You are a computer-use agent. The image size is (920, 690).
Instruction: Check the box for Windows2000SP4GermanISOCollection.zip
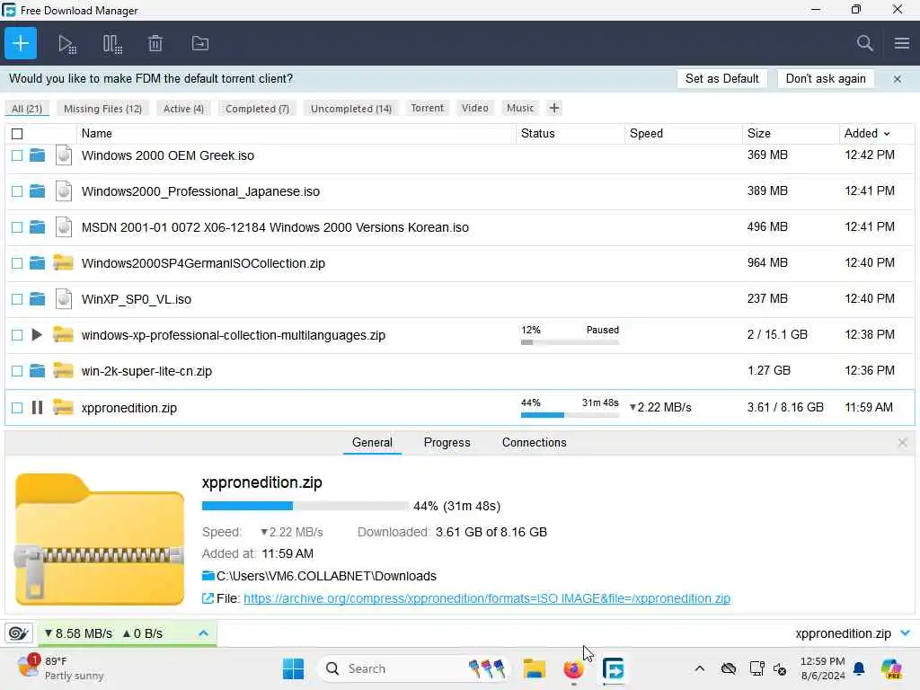(17, 263)
